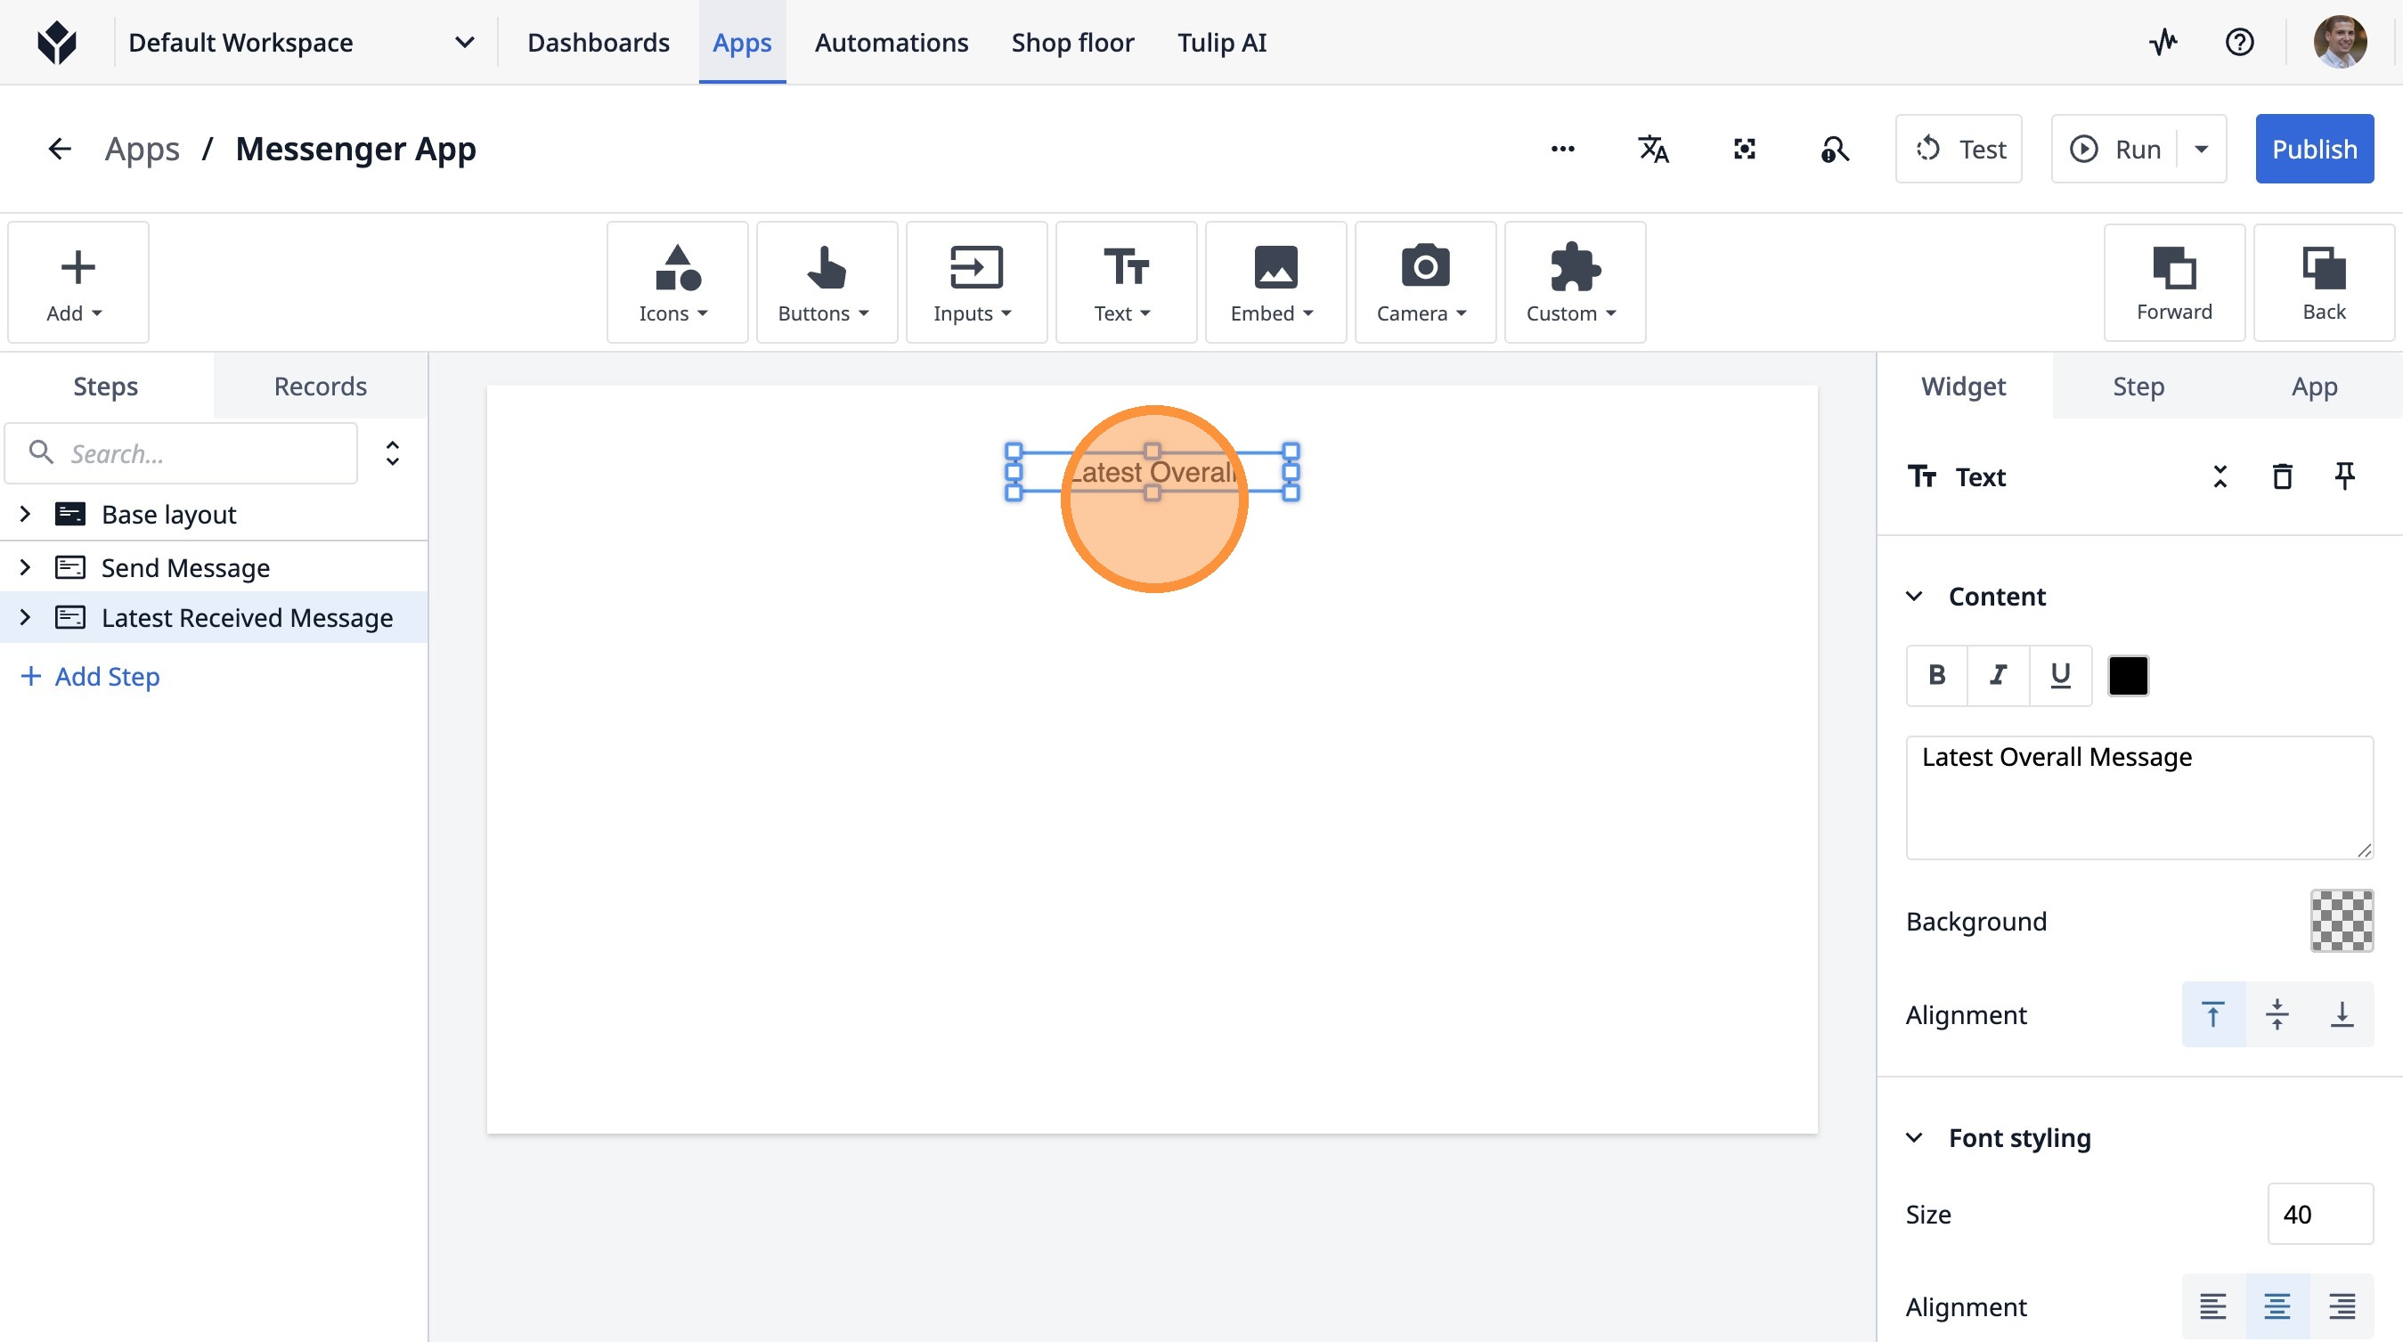Viewport: 2403px width, 1342px height.
Task: Send widget Back in layer order
Action: [2323, 282]
